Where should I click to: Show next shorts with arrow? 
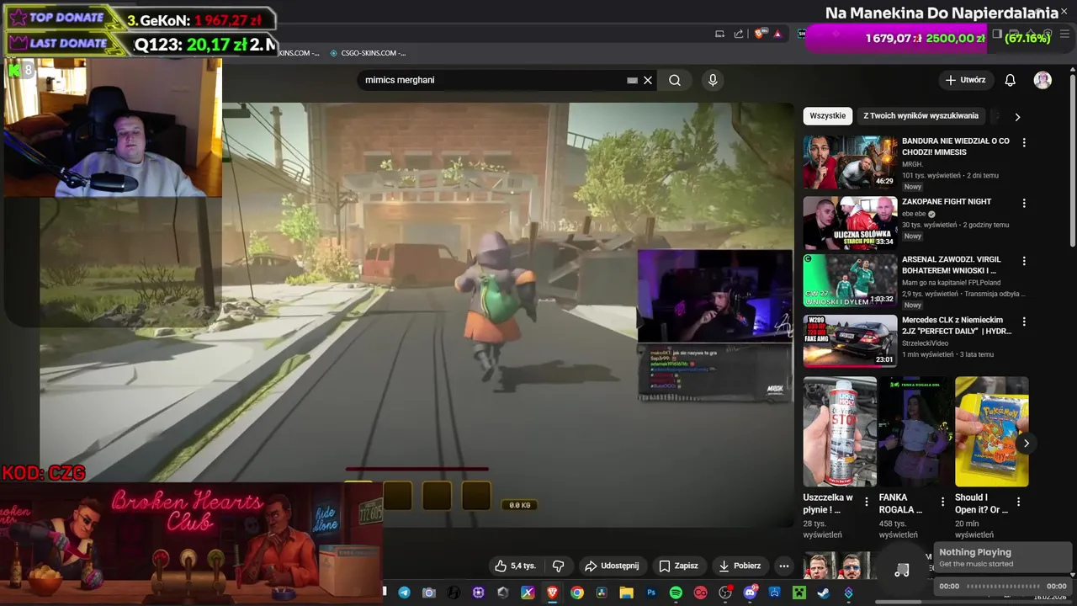click(1026, 443)
